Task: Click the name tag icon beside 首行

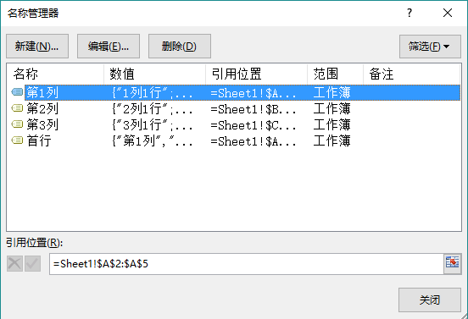Action: 17,140
